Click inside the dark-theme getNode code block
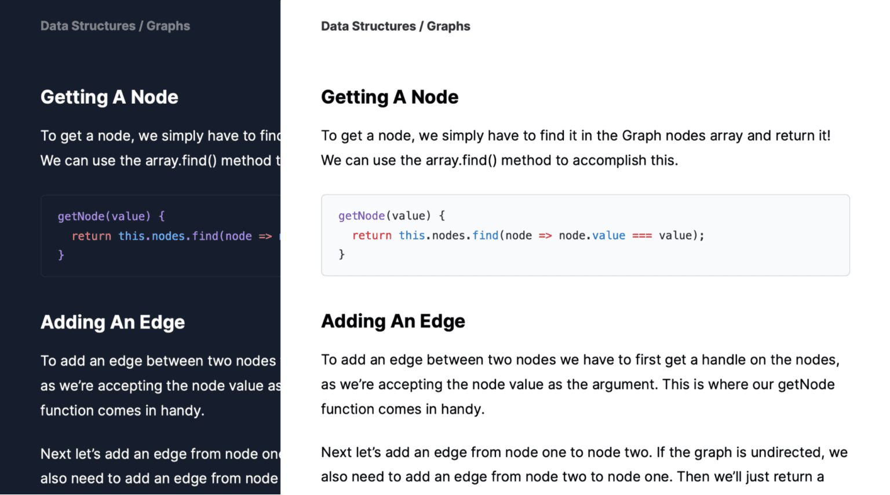 161,236
